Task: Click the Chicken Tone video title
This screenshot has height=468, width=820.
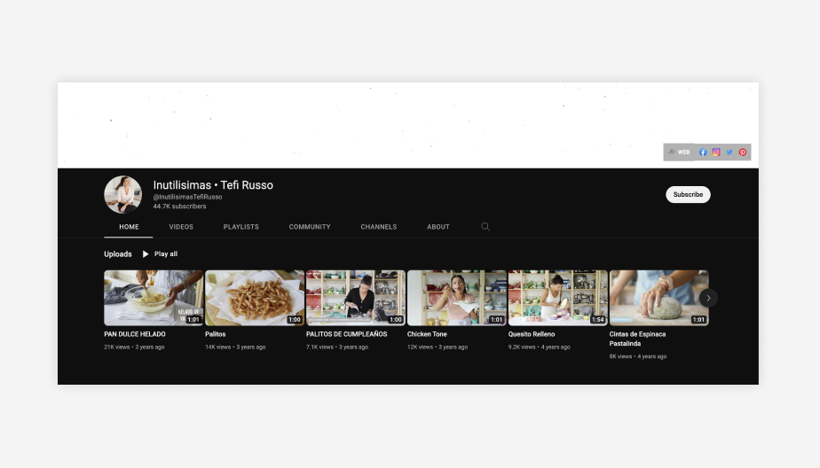Action: point(427,334)
